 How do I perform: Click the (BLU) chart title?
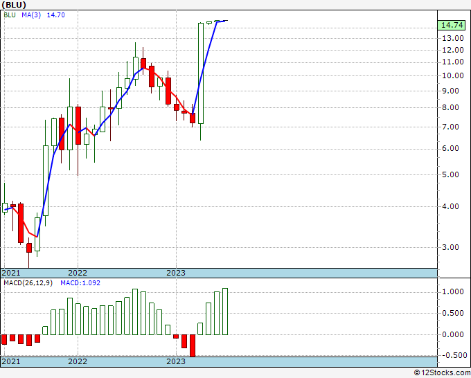click(14, 5)
